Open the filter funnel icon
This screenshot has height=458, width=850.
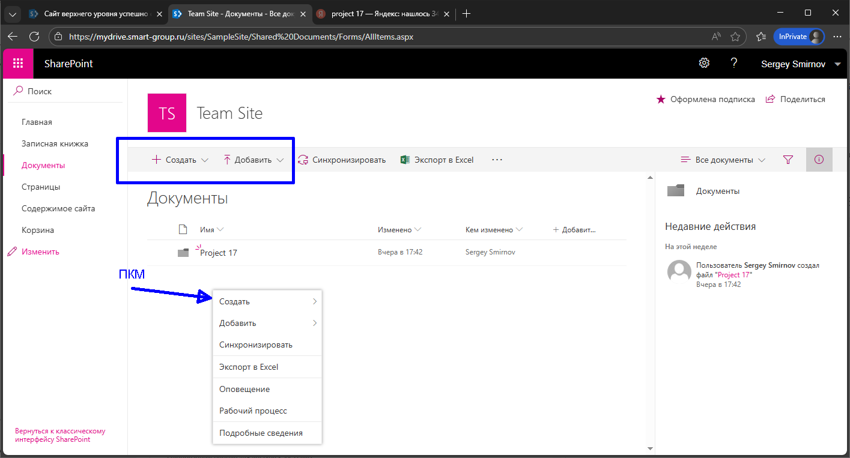pyautogui.click(x=788, y=160)
